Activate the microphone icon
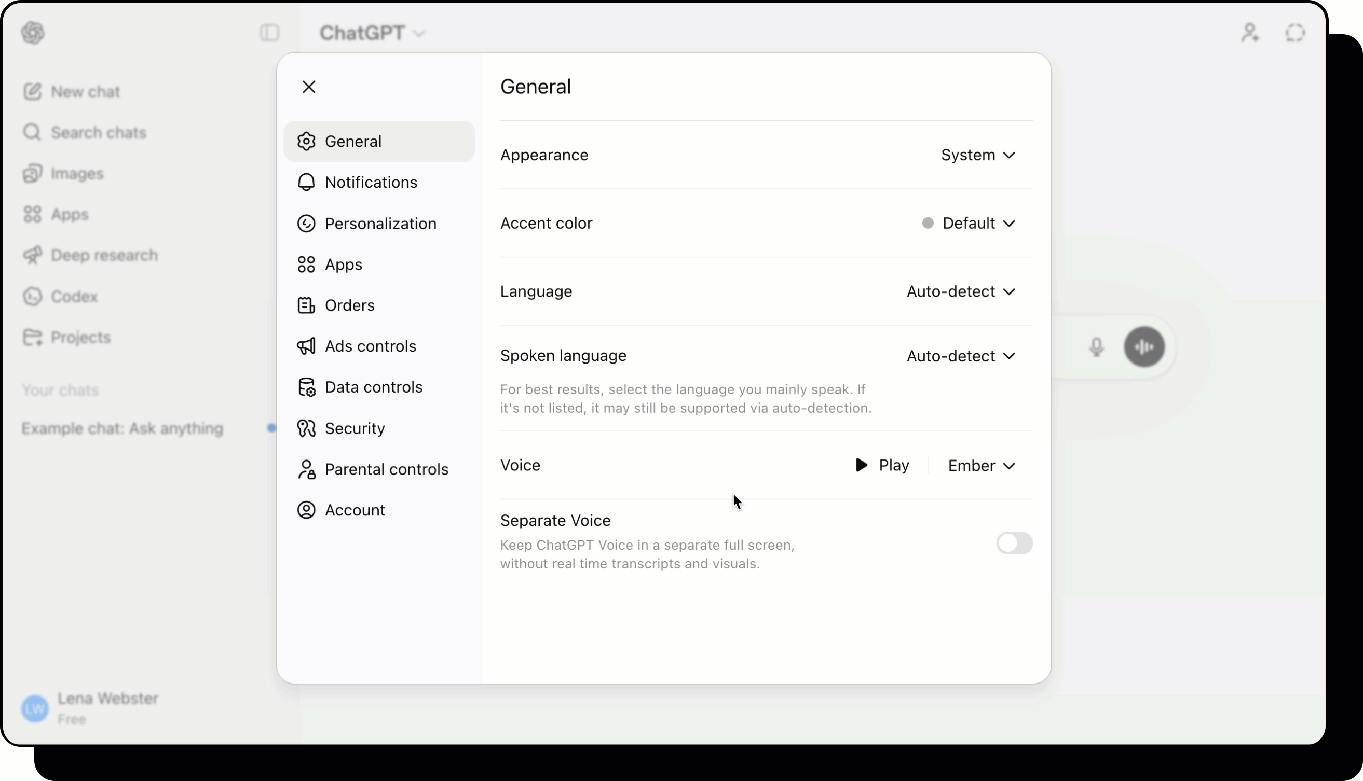The width and height of the screenshot is (1363, 781). coord(1096,347)
